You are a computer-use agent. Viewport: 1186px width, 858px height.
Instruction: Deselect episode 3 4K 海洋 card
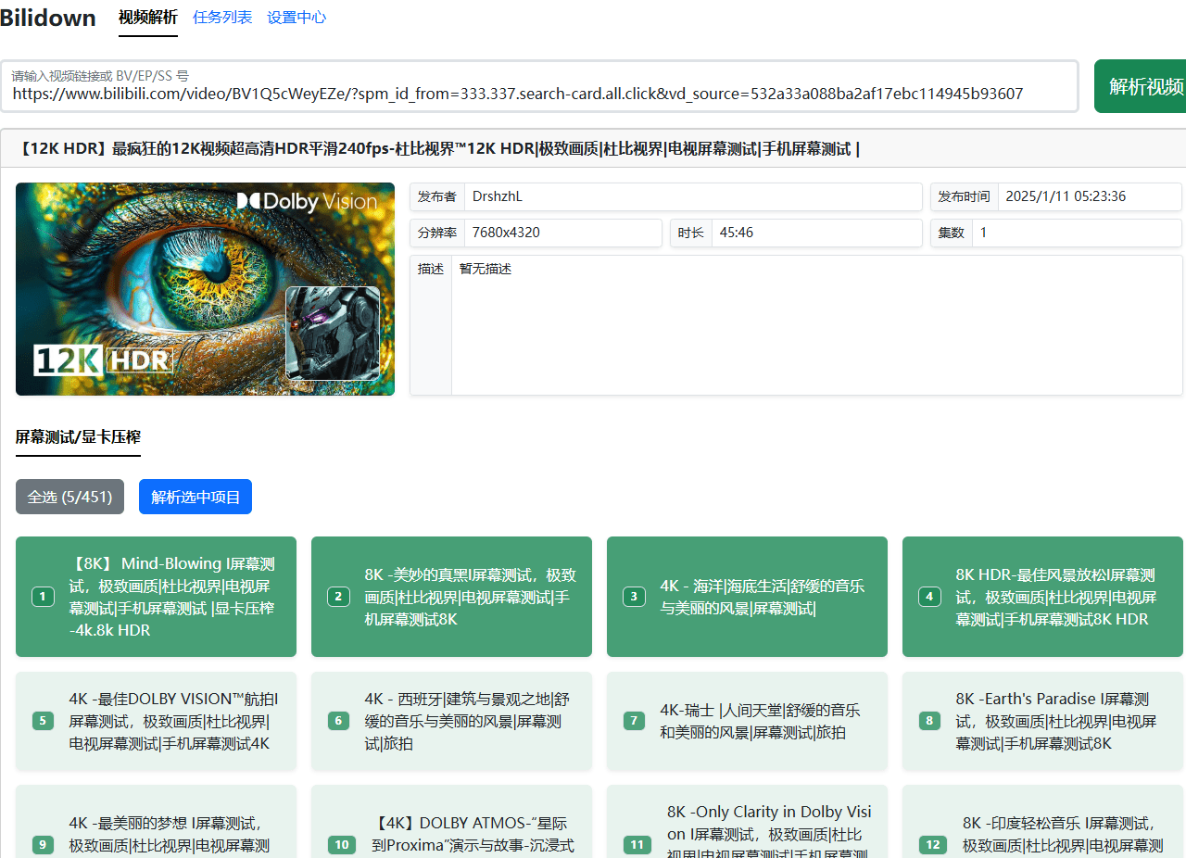coord(747,597)
